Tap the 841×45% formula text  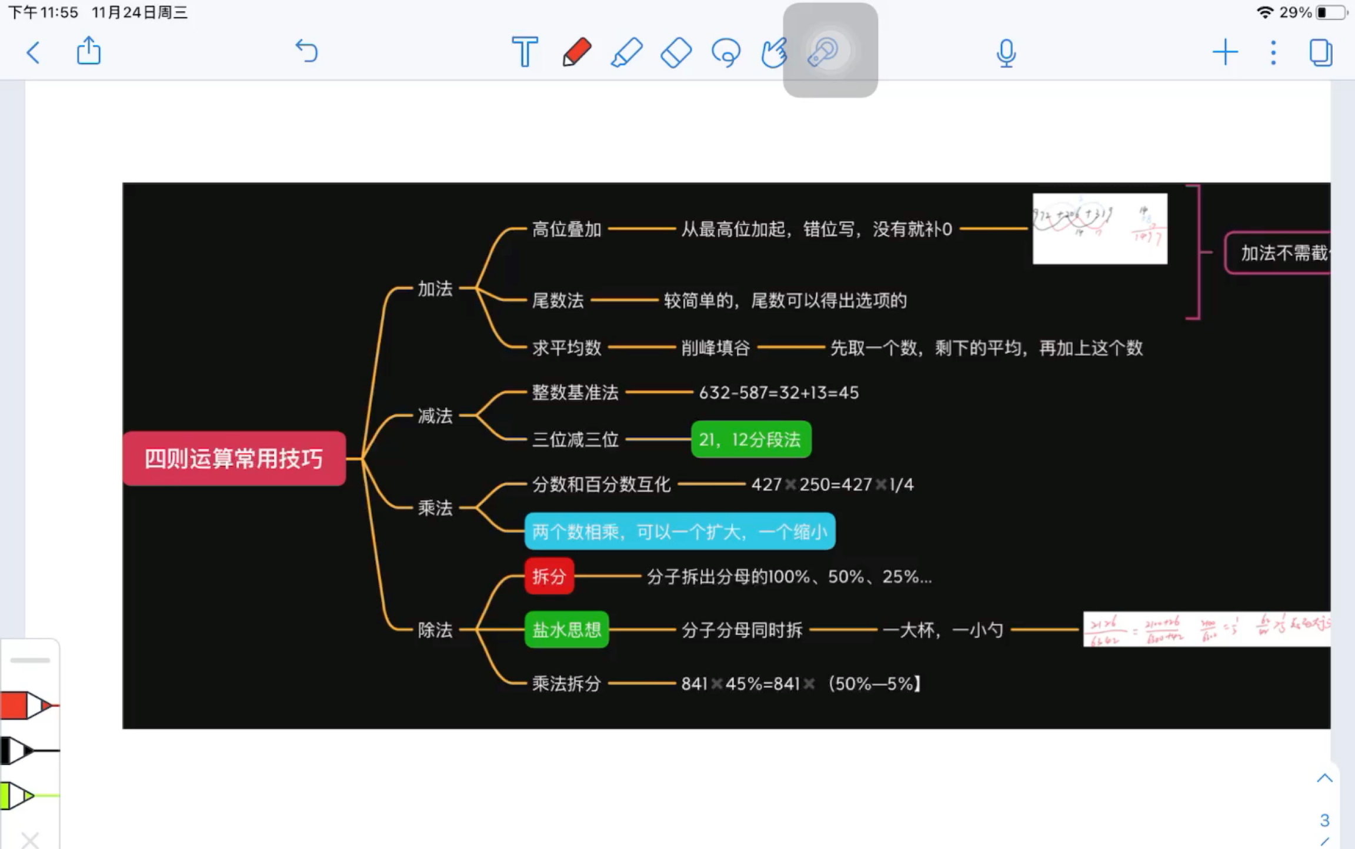click(x=801, y=683)
